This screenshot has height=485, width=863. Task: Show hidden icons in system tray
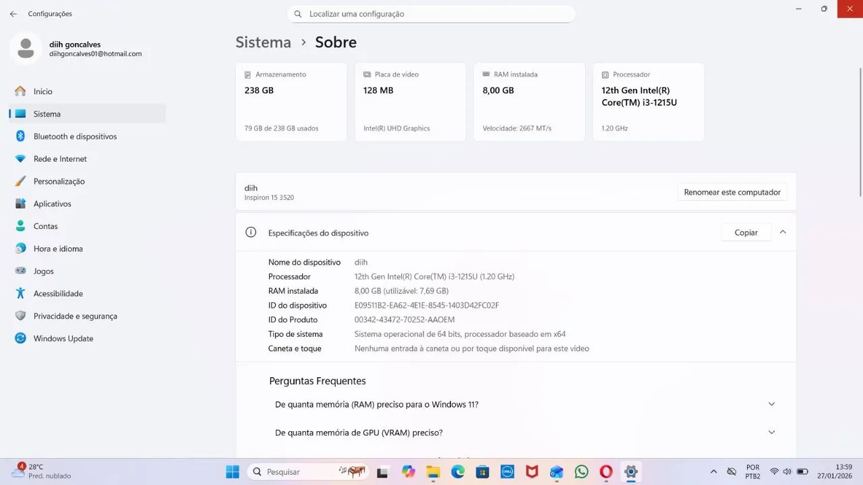coord(713,472)
